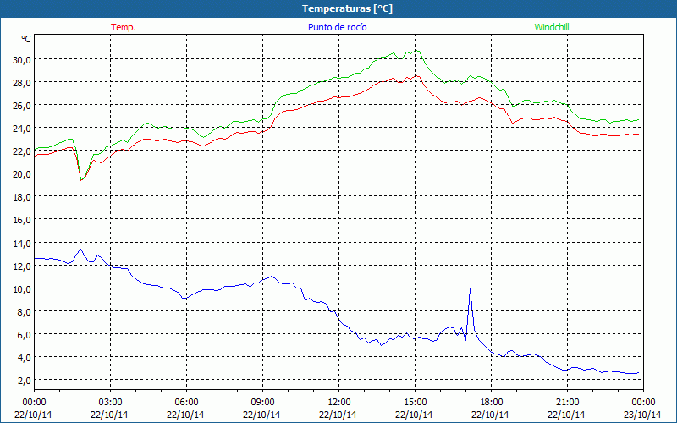The image size is (677, 423).
Task: Select the blue Punto de rocío legend
Action: click(x=337, y=27)
